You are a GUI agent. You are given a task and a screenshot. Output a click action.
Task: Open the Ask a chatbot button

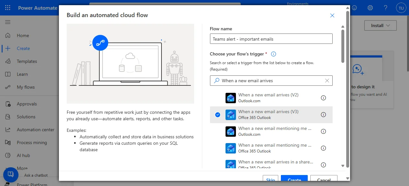[x=11, y=175]
